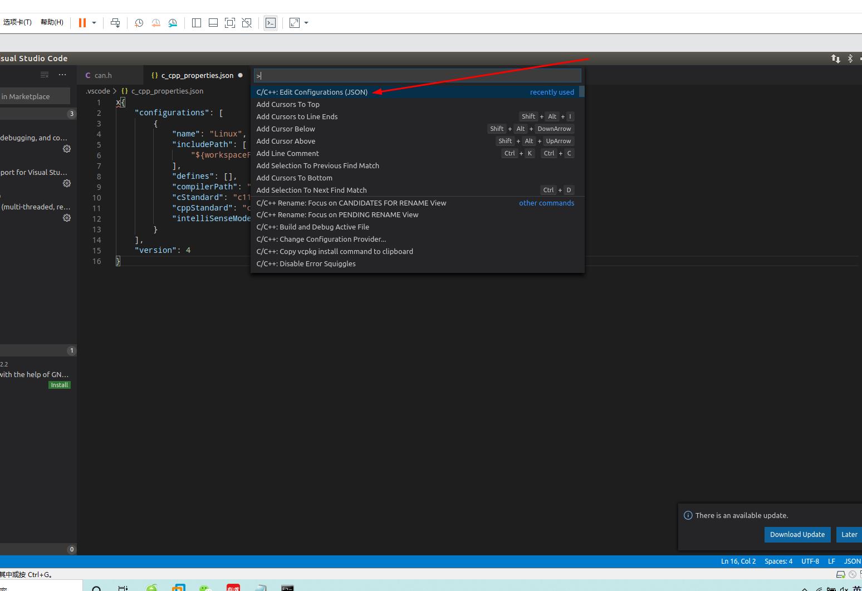862x591 pixels.
Task: Open the 选项卡(T) menu
Action: 17,22
